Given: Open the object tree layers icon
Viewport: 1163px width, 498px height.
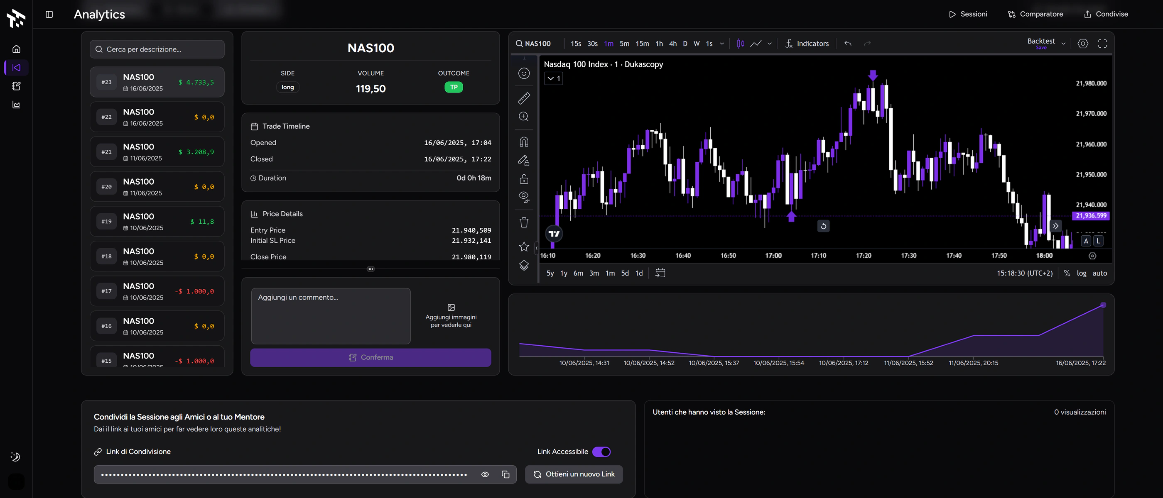Looking at the screenshot, I should [524, 265].
